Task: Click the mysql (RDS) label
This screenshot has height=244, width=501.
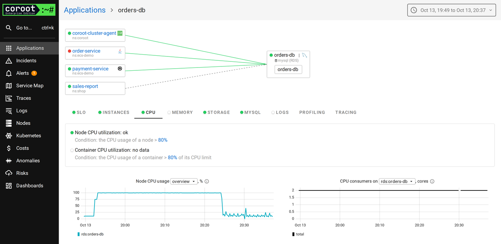Action: (288, 61)
